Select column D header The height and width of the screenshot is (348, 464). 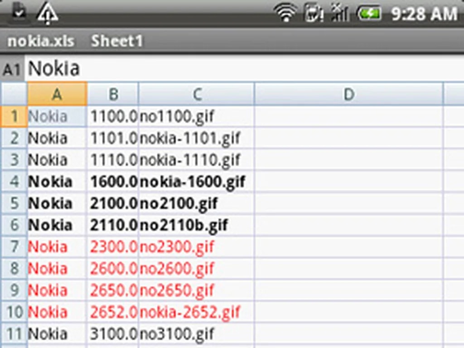pyautogui.click(x=348, y=94)
